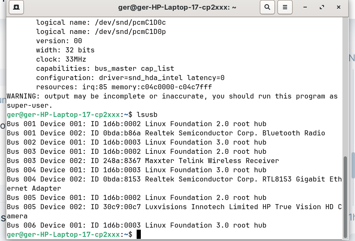Click the Luxvisions HP True Vision line

[x=174, y=207]
